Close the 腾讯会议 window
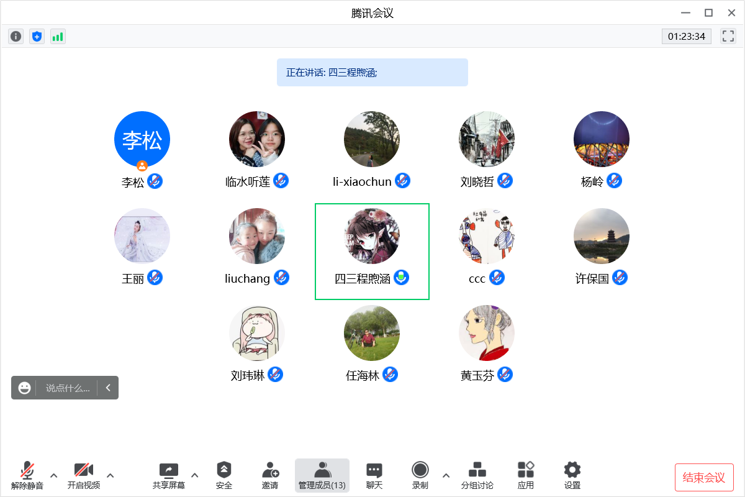The height and width of the screenshot is (497, 745). pyautogui.click(x=731, y=12)
